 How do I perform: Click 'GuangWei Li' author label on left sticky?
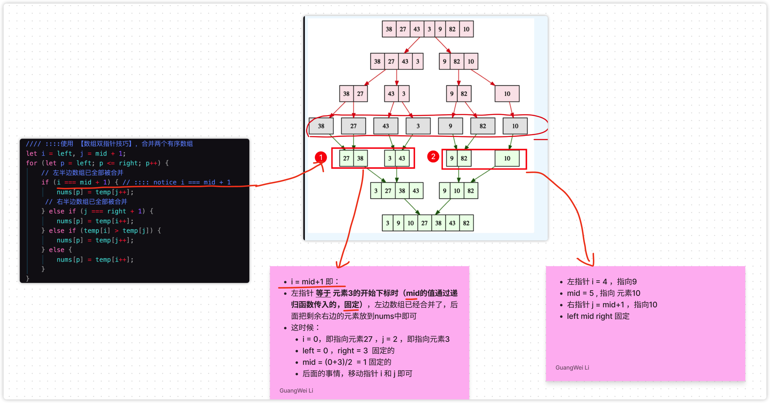coord(296,390)
